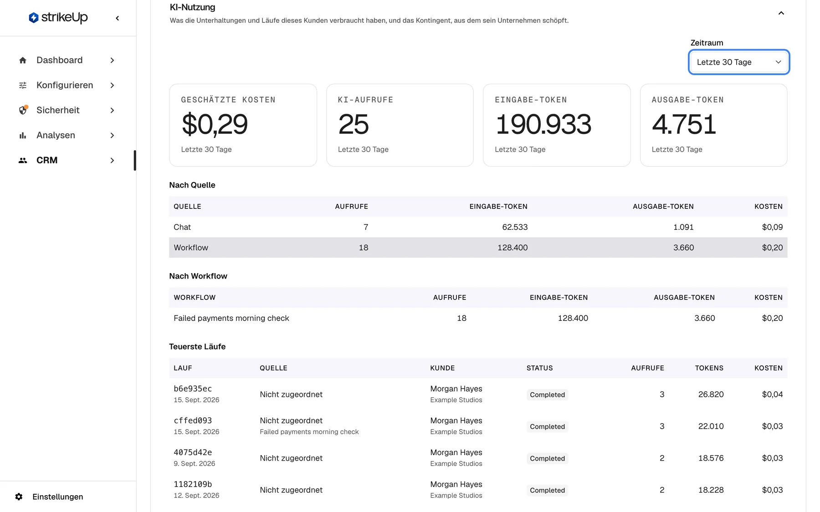Click the KI-Aufrufe 25 card
820x512 pixels.
click(x=400, y=125)
